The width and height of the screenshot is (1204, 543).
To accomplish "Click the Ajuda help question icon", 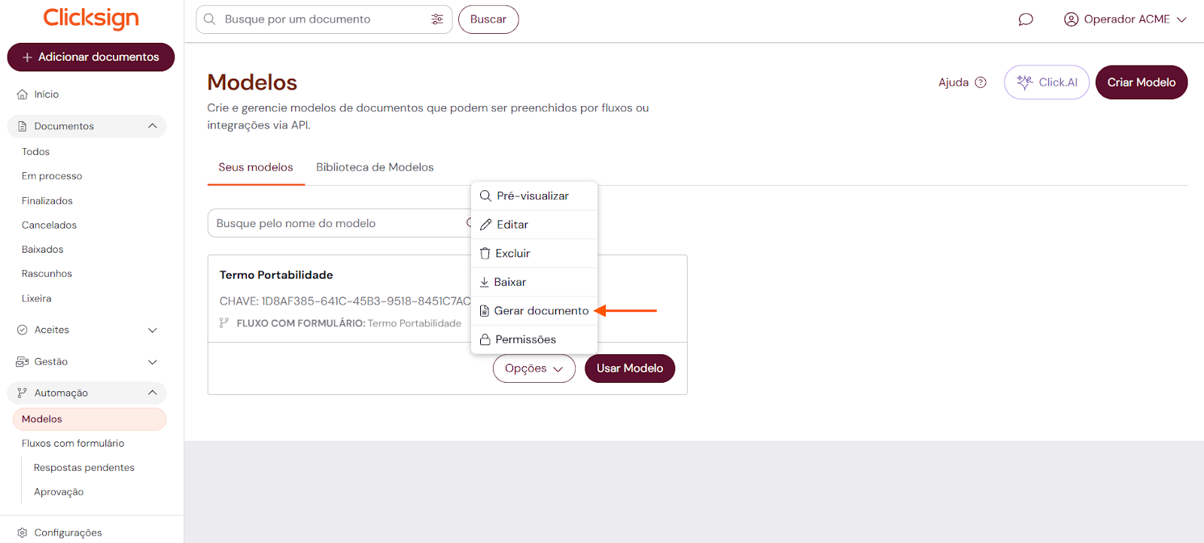I will pyautogui.click(x=981, y=83).
